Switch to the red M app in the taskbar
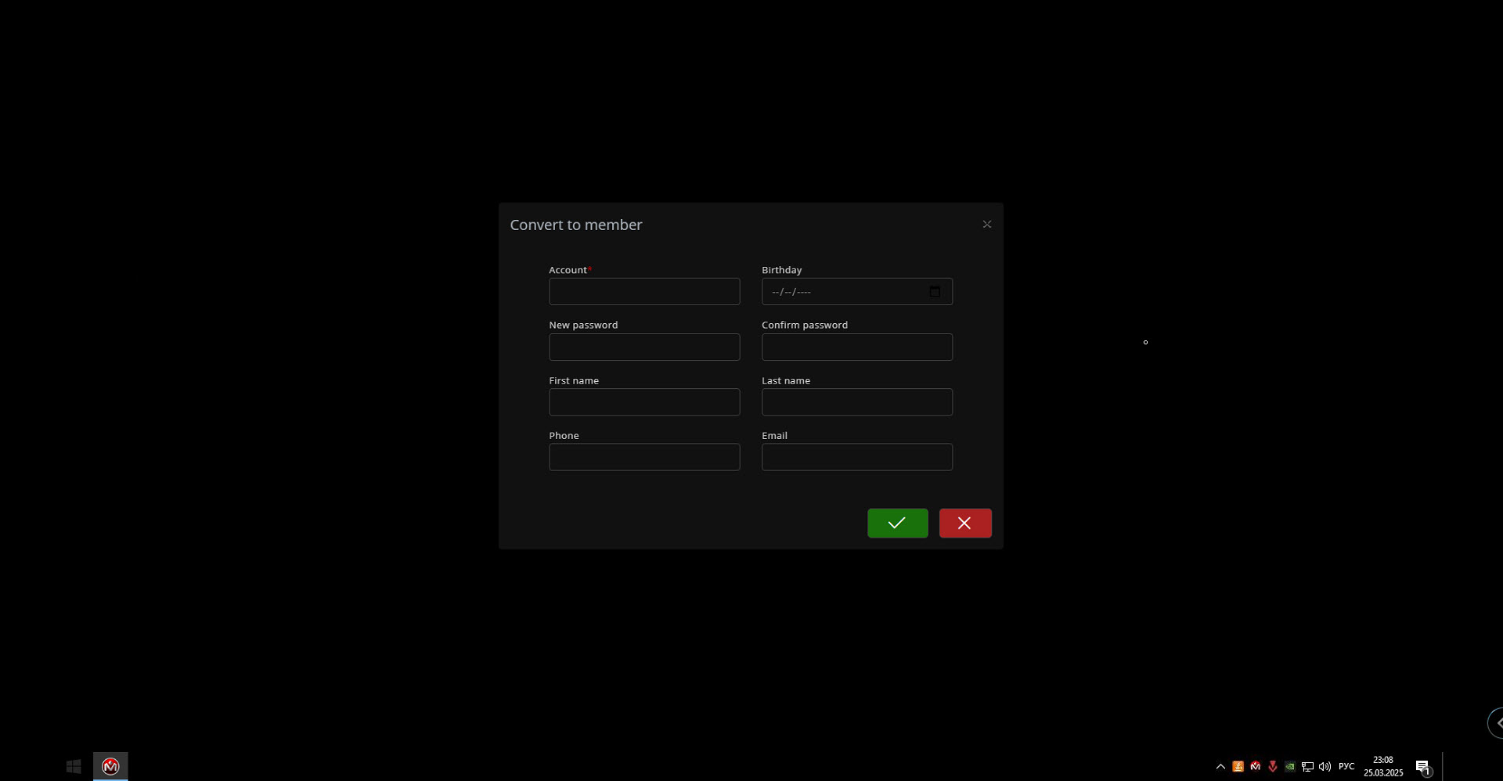The height and width of the screenshot is (781, 1503). coord(110,766)
